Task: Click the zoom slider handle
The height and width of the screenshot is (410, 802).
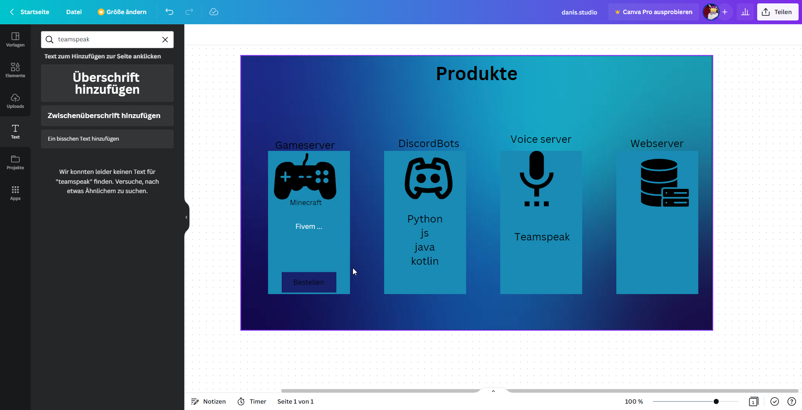Action: point(716,401)
